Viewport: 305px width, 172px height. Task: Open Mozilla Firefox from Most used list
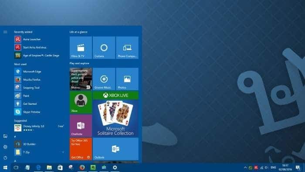(39, 79)
